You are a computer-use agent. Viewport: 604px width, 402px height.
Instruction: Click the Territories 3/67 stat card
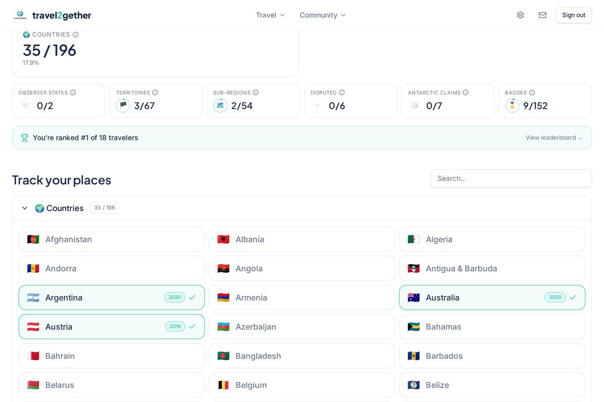click(156, 101)
